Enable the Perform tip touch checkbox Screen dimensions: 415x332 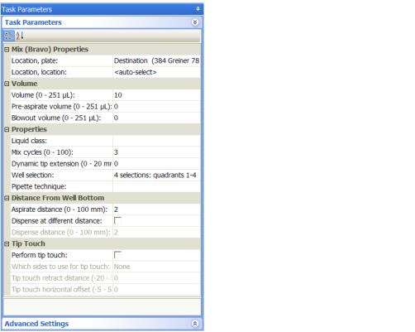[x=117, y=255]
